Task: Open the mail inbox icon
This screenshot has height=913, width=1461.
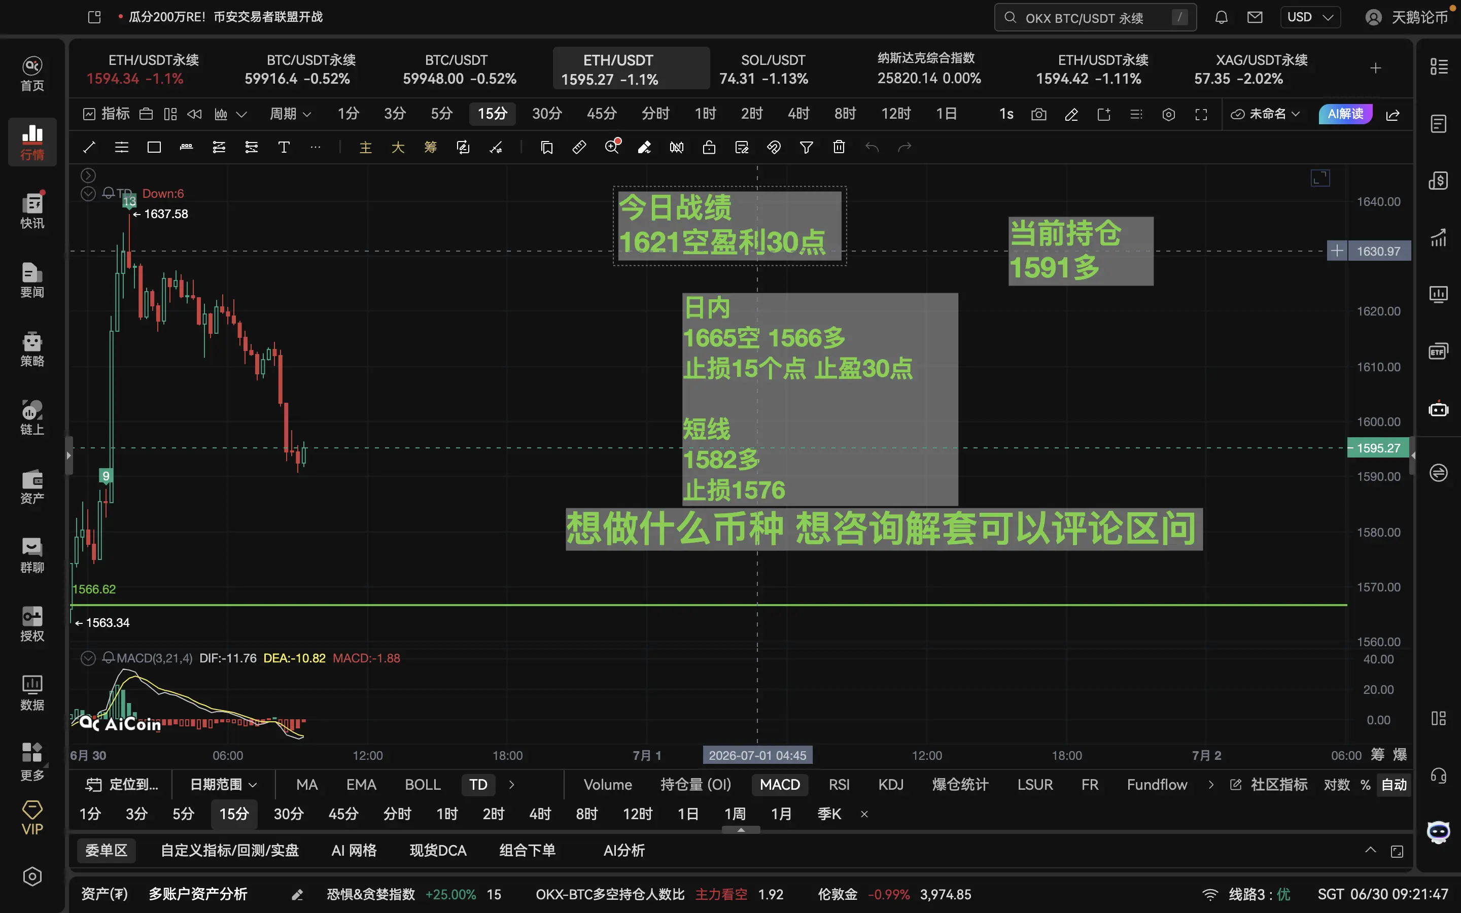Action: coord(1255,17)
